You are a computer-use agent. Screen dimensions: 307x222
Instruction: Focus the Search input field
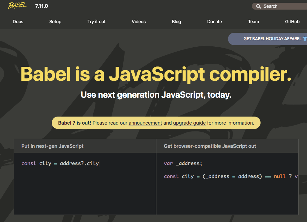point(280,6)
